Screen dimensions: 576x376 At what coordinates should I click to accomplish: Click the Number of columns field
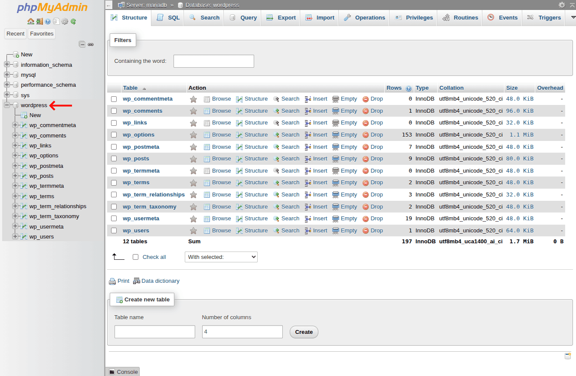[x=242, y=332]
